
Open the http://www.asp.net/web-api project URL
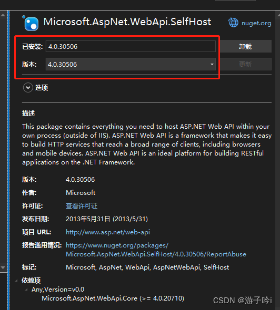point(108,232)
